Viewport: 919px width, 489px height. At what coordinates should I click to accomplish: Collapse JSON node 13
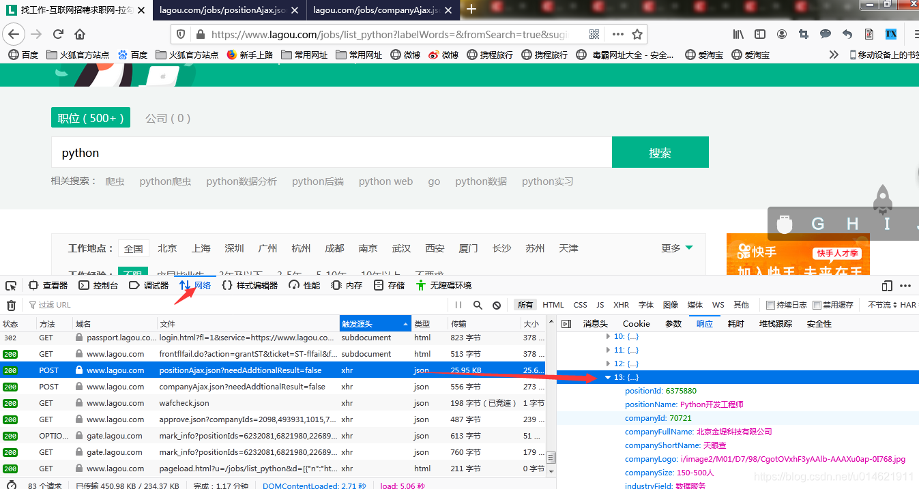[609, 377]
